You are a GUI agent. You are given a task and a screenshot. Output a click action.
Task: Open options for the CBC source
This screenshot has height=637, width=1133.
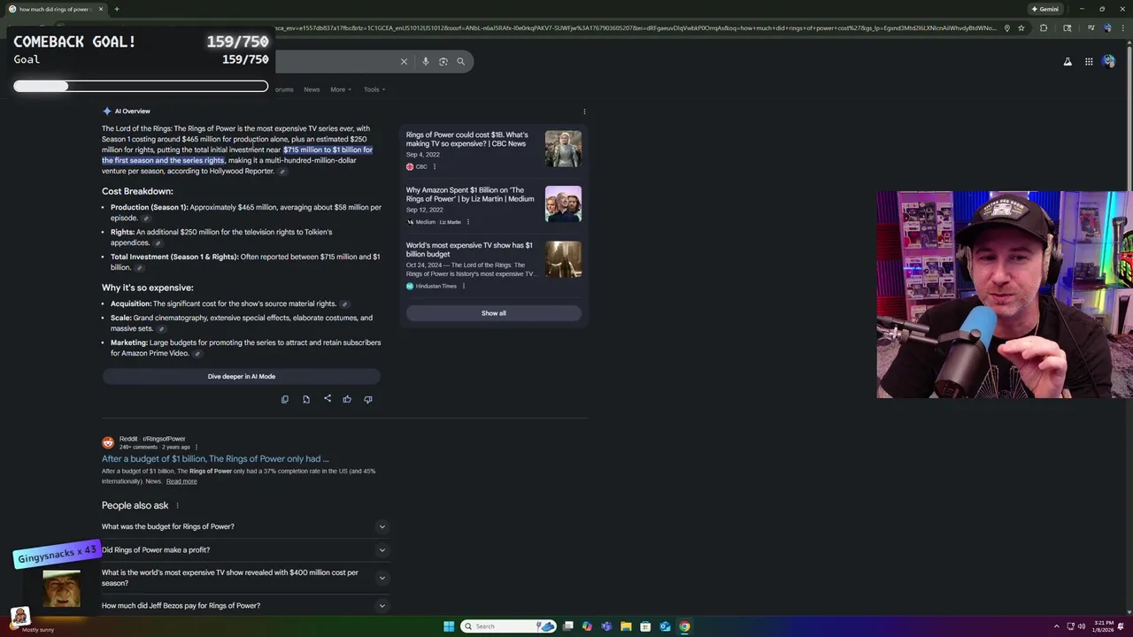[x=434, y=166]
